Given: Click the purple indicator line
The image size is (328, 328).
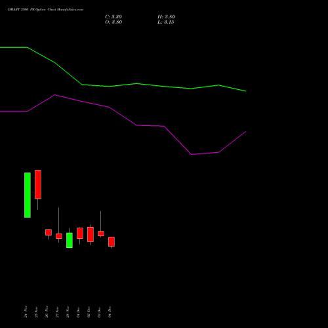Looking at the screenshot, I should coord(136,125).
